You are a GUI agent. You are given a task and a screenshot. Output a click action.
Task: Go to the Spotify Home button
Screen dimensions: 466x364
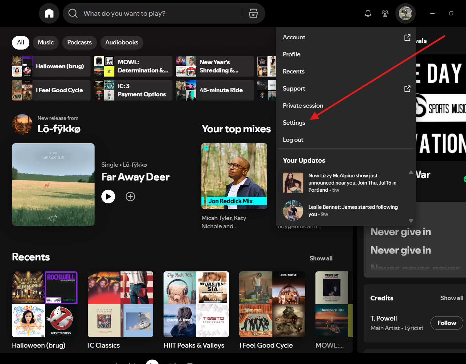(x=49, y=13)
